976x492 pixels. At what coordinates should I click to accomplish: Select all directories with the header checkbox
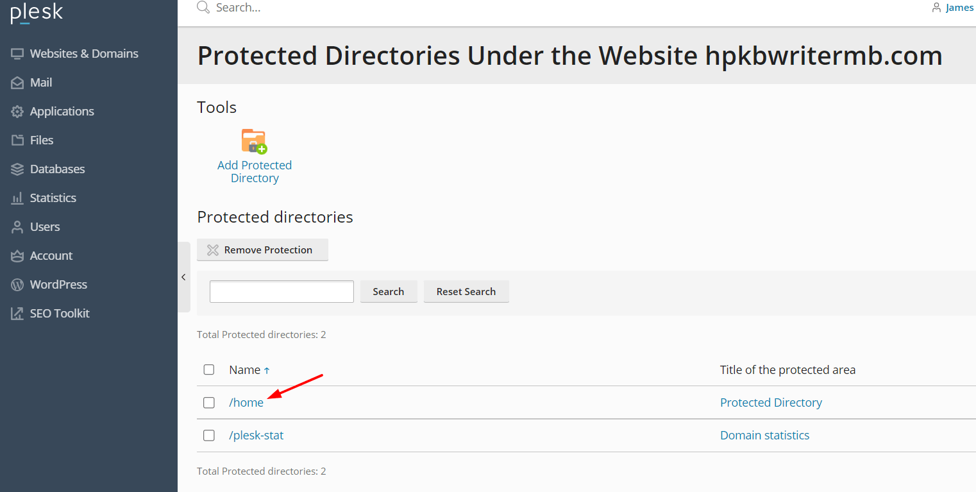coord(208,369)
